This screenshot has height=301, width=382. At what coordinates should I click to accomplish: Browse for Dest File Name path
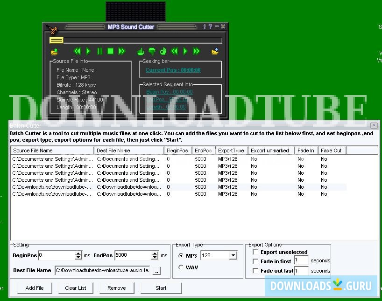pyautogui.click(x=157, y=270)
